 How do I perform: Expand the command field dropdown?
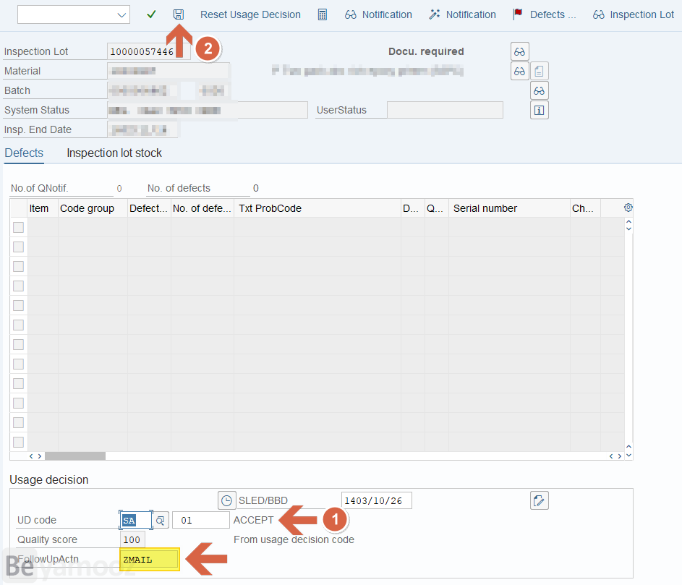(121, 14)
